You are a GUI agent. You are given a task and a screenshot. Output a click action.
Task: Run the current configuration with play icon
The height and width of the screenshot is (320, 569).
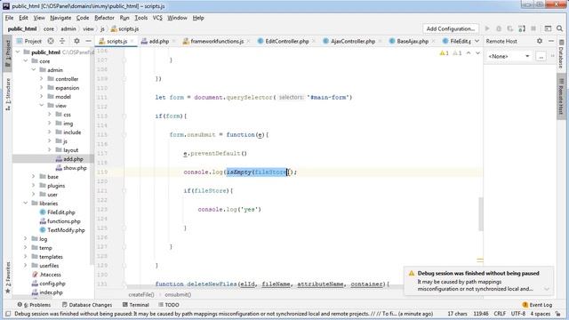tap(487, 28)
